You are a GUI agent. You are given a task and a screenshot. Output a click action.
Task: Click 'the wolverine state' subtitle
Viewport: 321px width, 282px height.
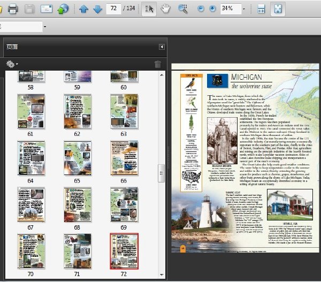(x=251, y=86)
